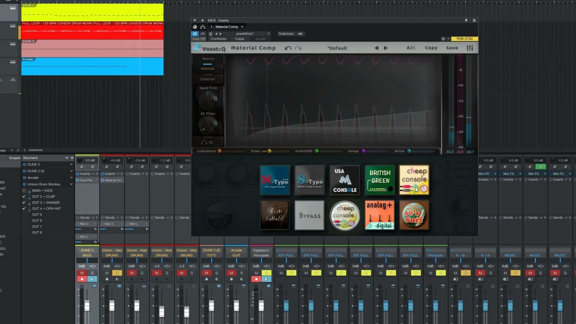Viewport: 576px width, 324px height.
Task: Adjust the Lookahead slider
Action: [232, 151]
